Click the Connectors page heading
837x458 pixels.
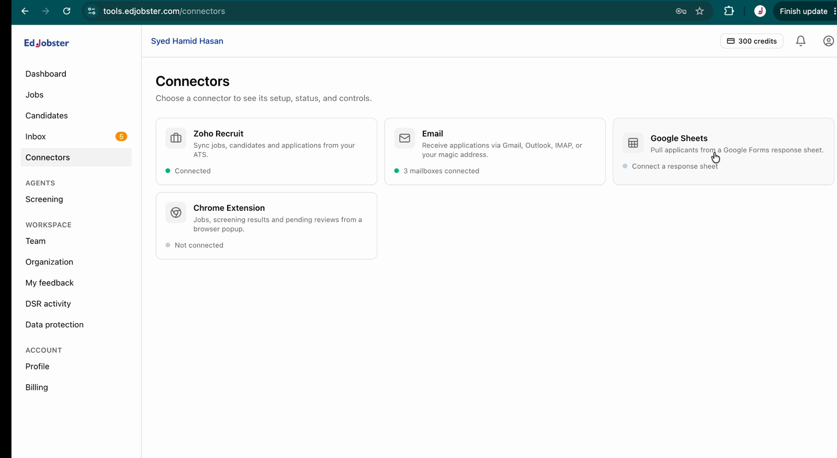pyautogui.click(x=193, y=81)
